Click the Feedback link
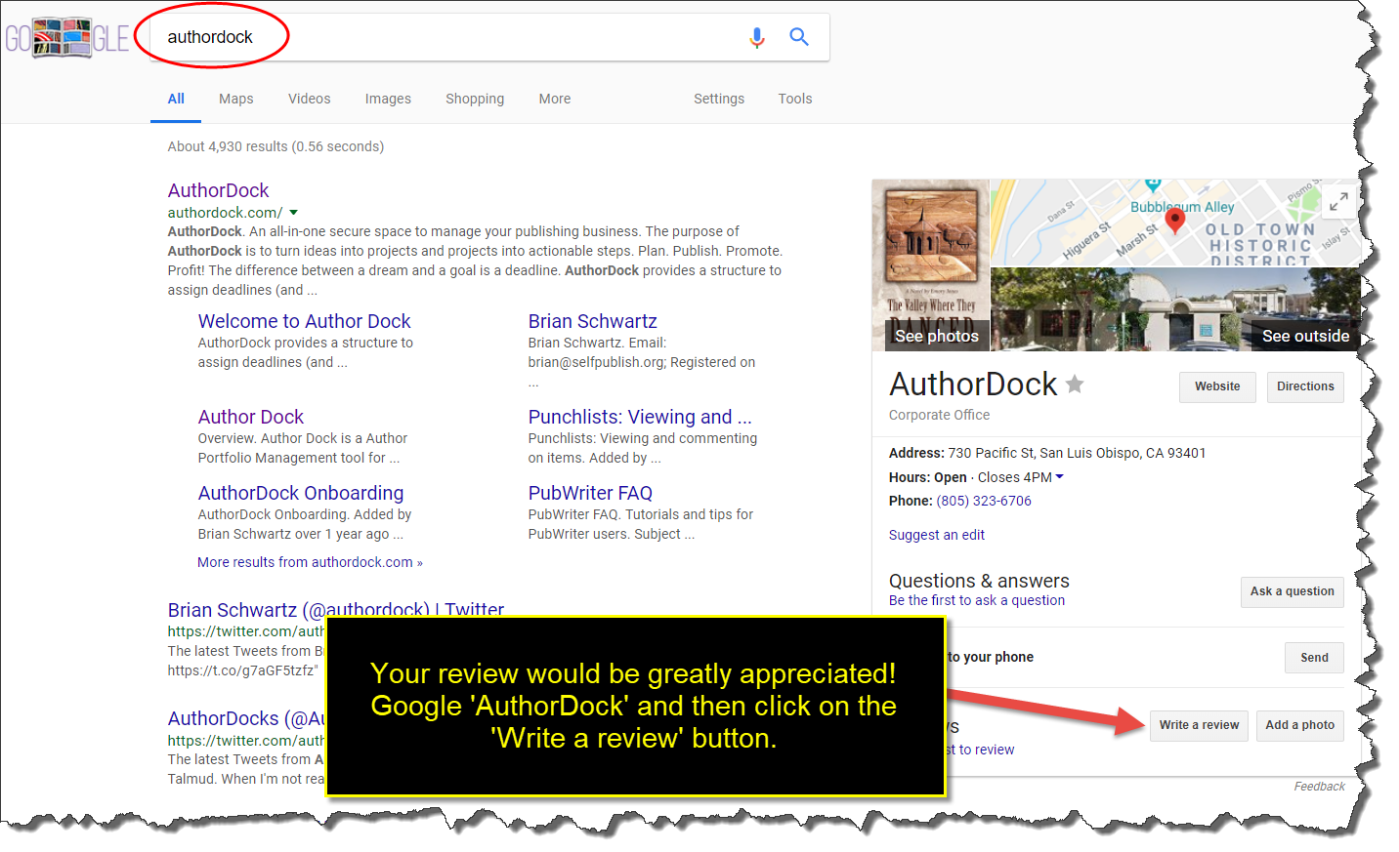Image resolution: width=1399 pixels, height=852 pixels. (1319, 787)
